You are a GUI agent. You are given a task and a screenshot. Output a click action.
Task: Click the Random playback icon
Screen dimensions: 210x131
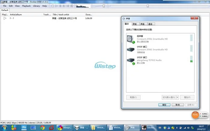72,6
